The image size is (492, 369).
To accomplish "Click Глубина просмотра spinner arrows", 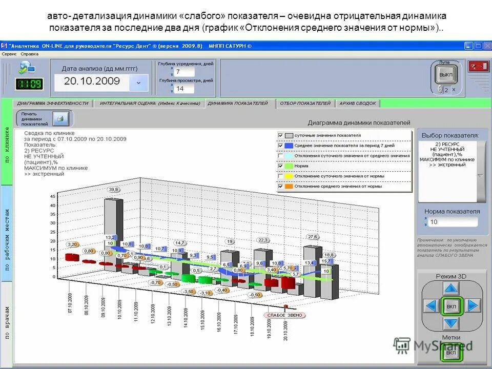I will [172, 88].
